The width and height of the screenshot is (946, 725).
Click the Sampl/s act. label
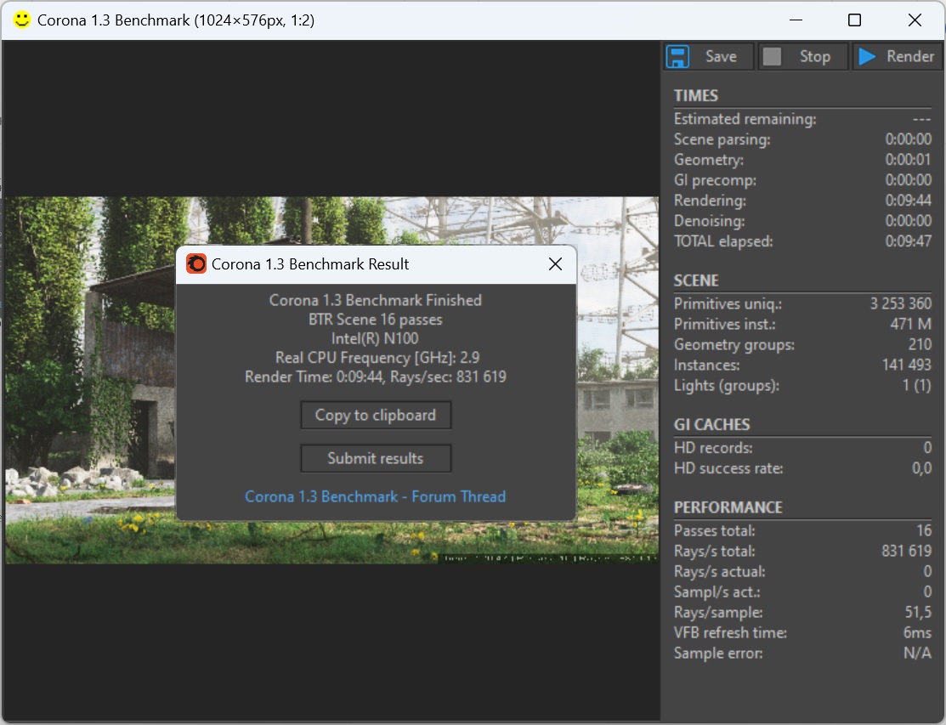[x=717, y=592]
